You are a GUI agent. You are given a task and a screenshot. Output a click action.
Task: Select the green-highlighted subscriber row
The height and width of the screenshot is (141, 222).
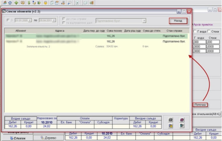[96, 36]
